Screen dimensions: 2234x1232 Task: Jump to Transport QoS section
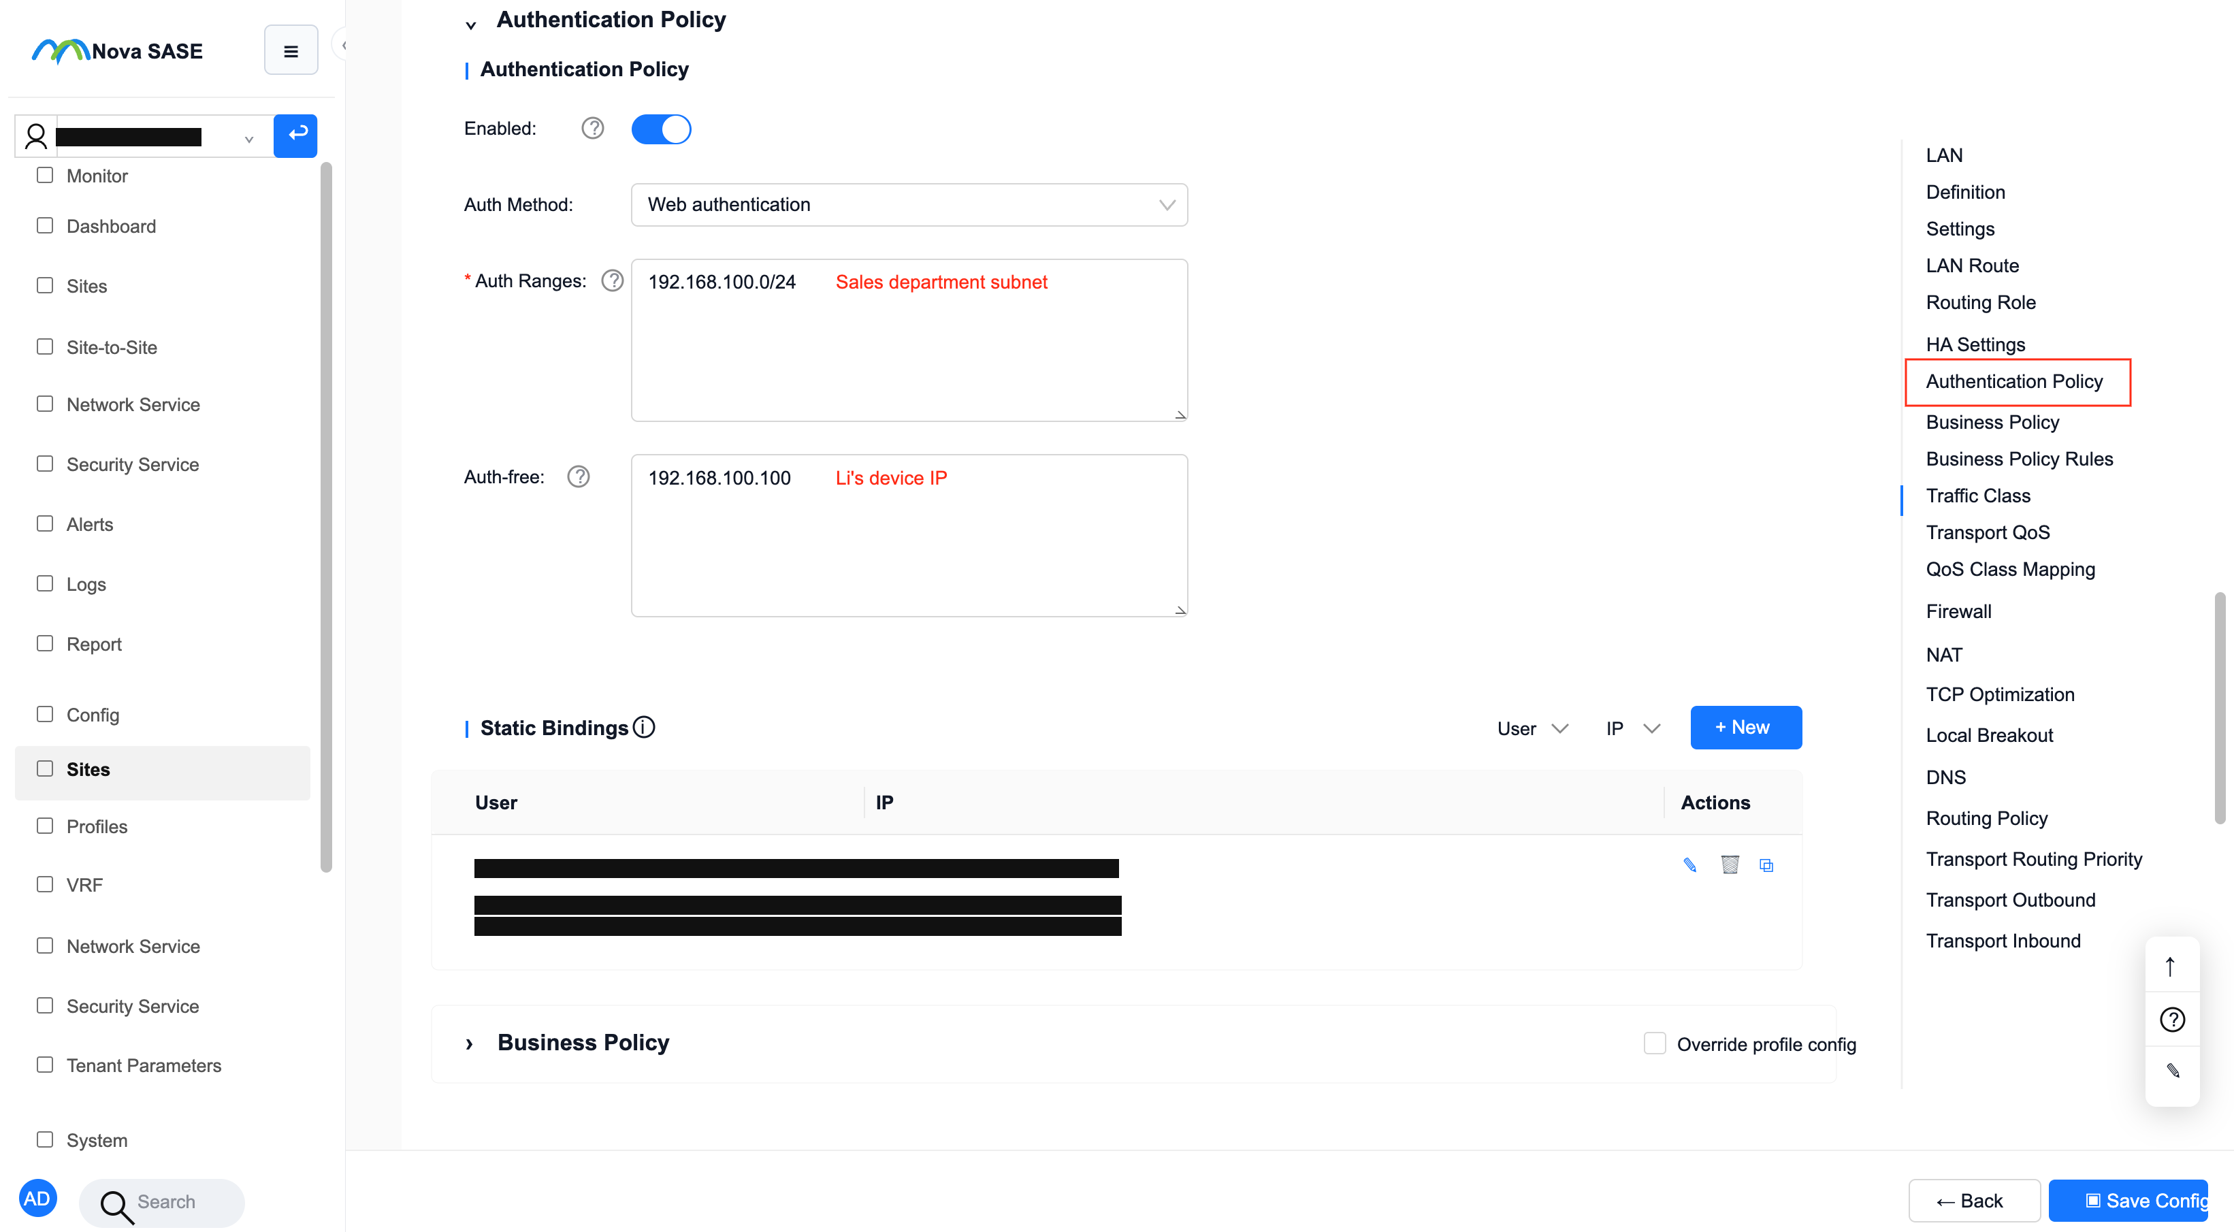(1988, 532)
